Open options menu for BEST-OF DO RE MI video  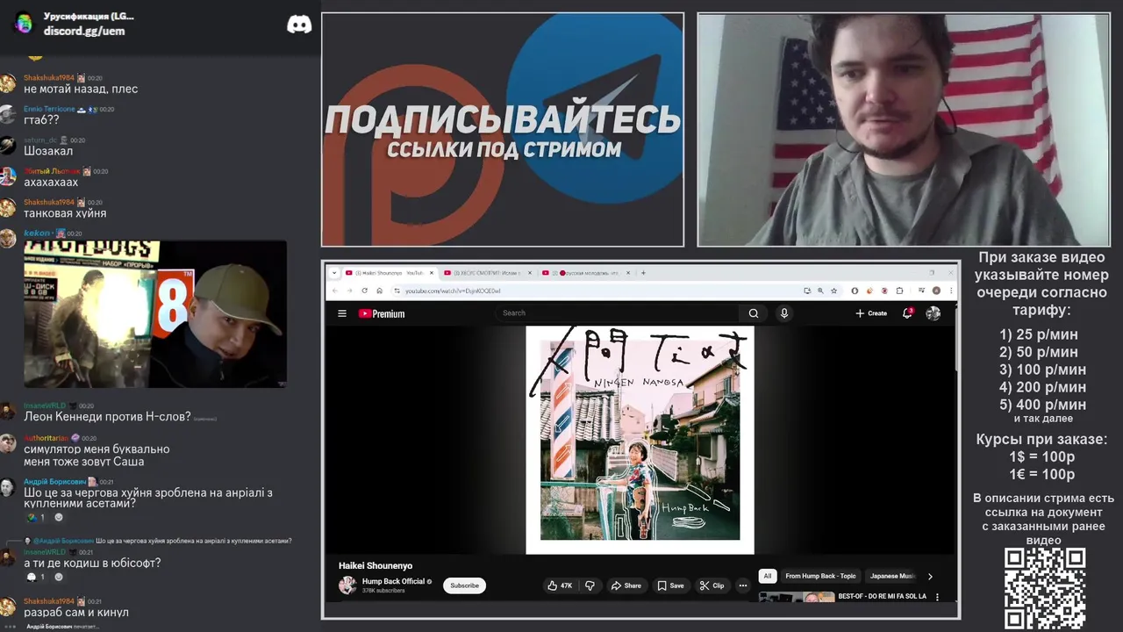(x=937, y=597)
